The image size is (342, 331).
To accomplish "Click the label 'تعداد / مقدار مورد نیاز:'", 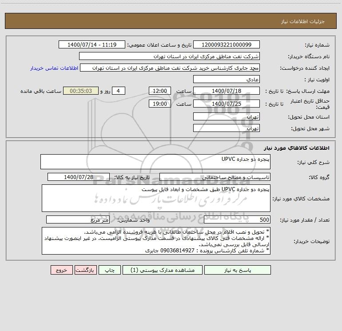I will [x=305, y=220].
